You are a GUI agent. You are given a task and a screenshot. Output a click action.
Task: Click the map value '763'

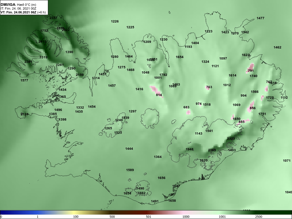point(209,87)
